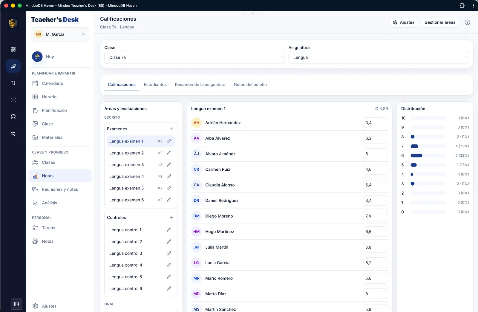This screenshot has height=312, width=478.
Task: Click the distribution bar for grade 6
Action: coord(428,155)
